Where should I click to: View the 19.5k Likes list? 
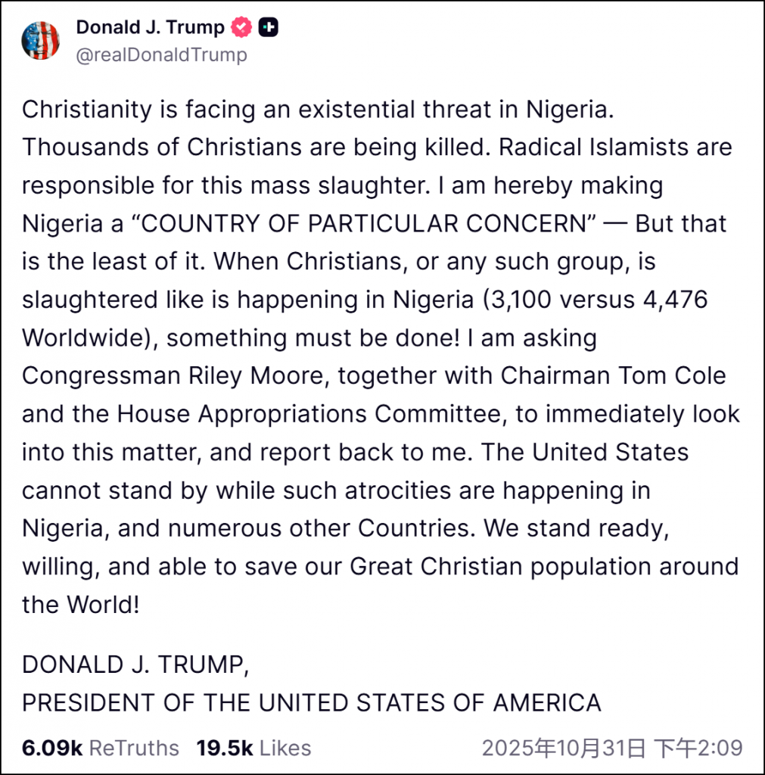pos(253,749)
